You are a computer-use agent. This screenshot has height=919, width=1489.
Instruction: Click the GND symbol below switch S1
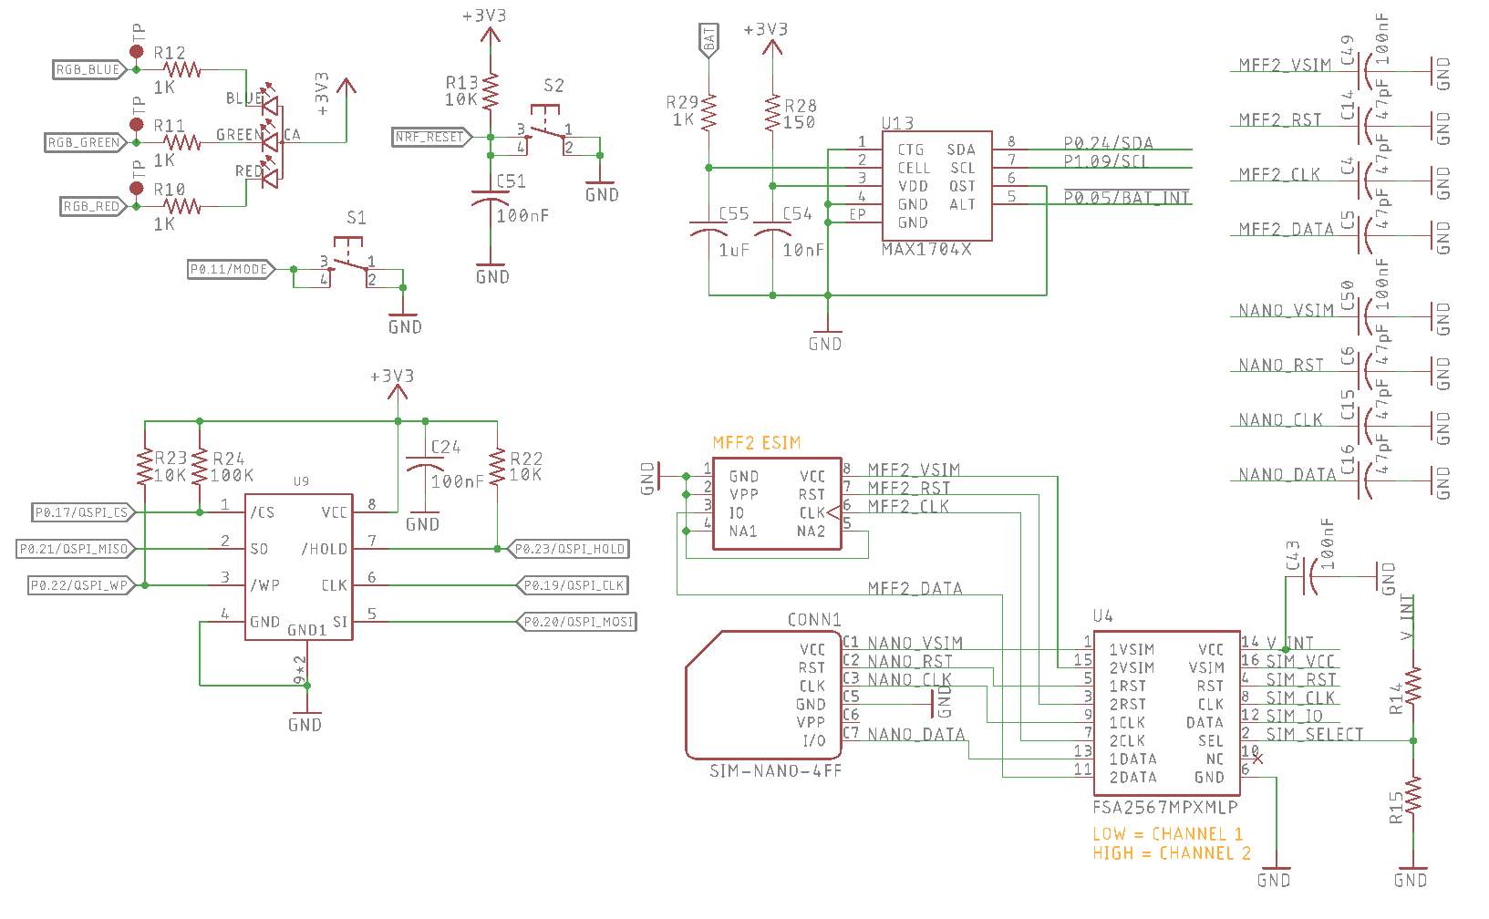point(404,316)
